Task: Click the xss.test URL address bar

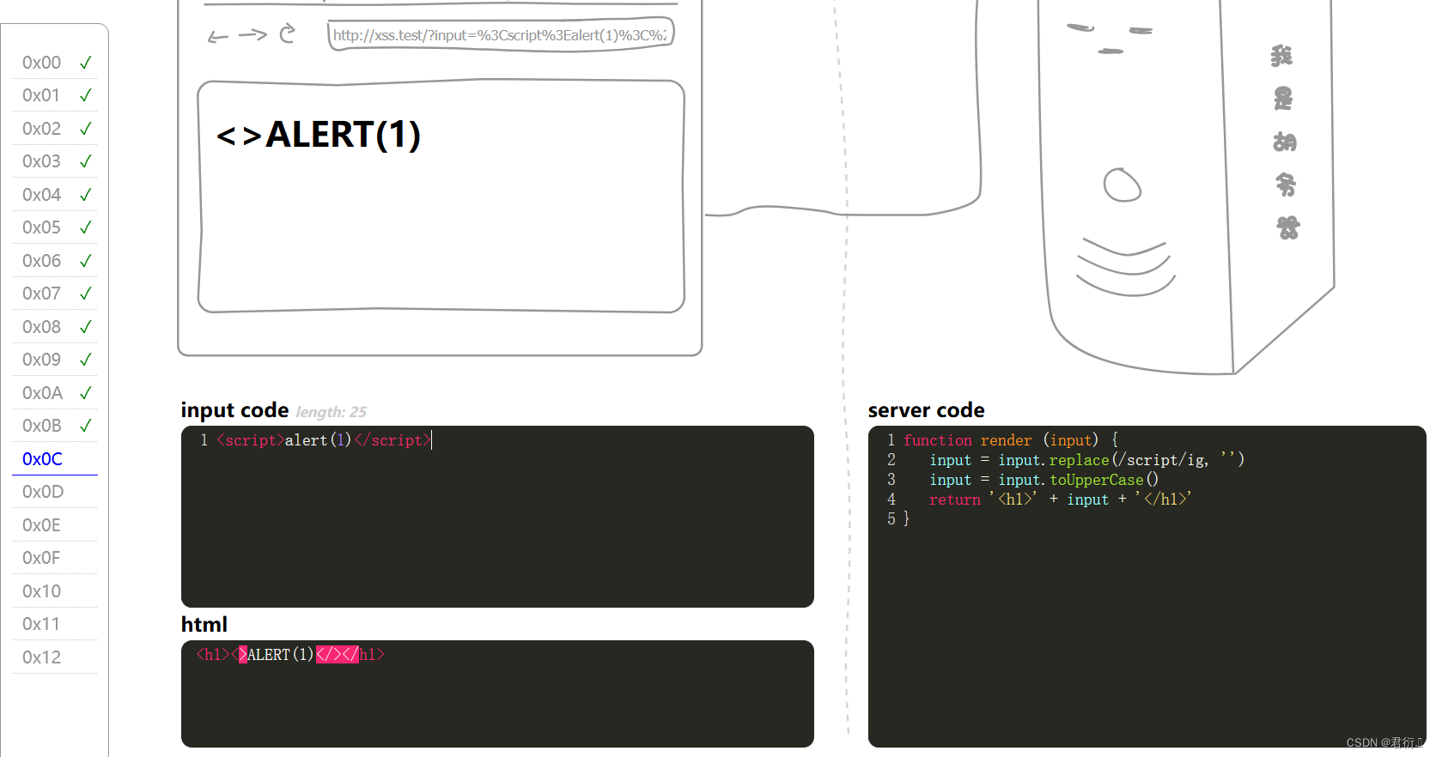Action: (x=501, y=35)
